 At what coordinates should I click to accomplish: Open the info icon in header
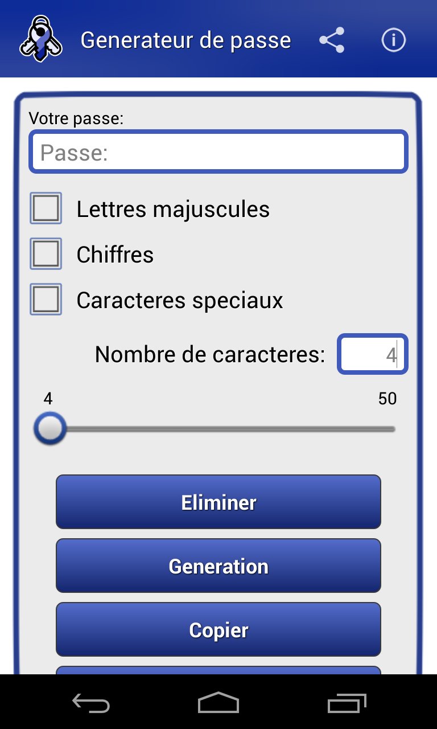tap(393, 40)
